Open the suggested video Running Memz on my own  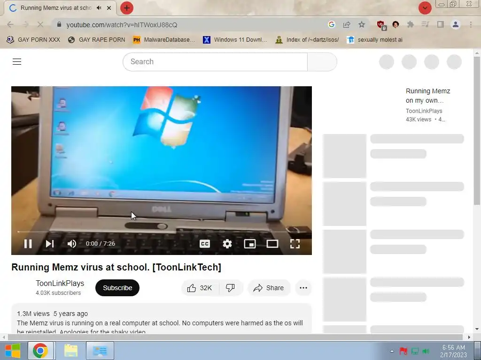point(427,96)
